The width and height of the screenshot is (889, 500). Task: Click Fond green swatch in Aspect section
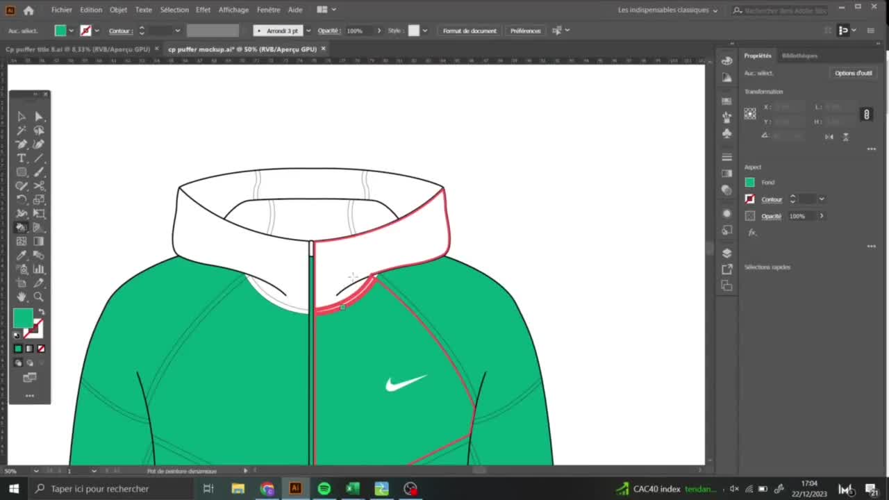pyautogui.click(x=749, y=182)
